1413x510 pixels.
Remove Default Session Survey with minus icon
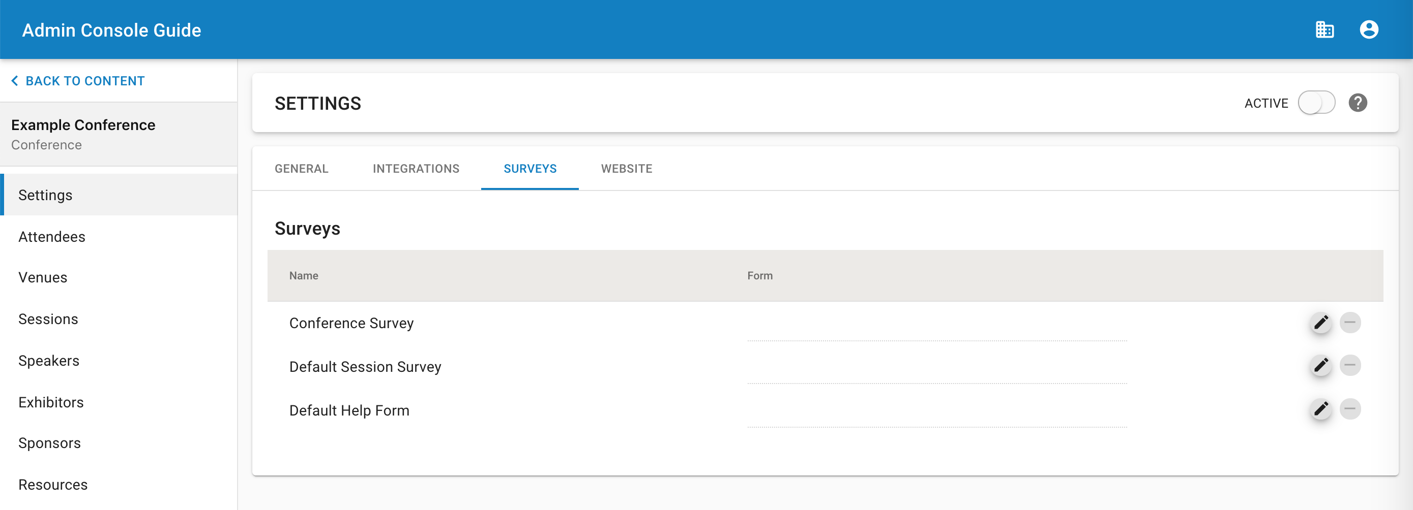coord(1350,365)
